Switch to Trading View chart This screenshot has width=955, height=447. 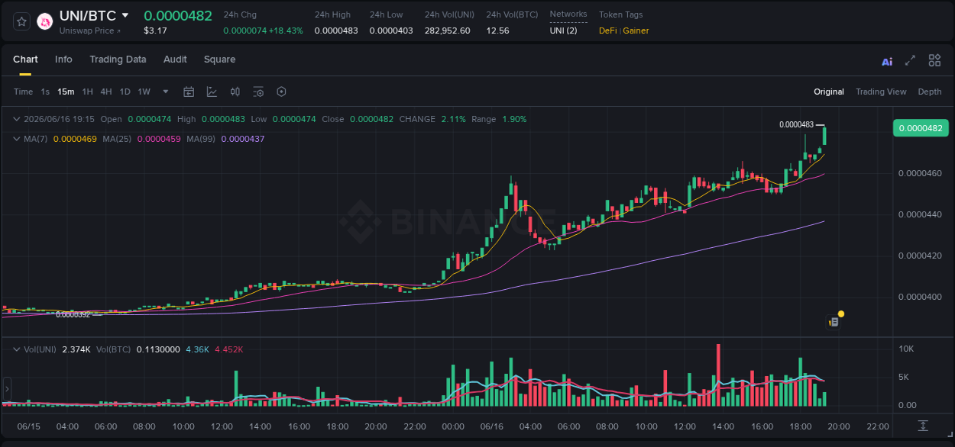pos(881,92)
